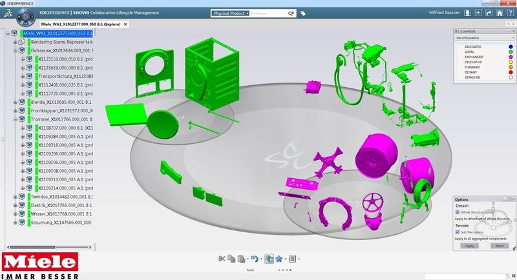Image resolution: width=517 pixels, height=280 pixels.
Task: Click the help question mark icon
Action: (x=510, y=13)
